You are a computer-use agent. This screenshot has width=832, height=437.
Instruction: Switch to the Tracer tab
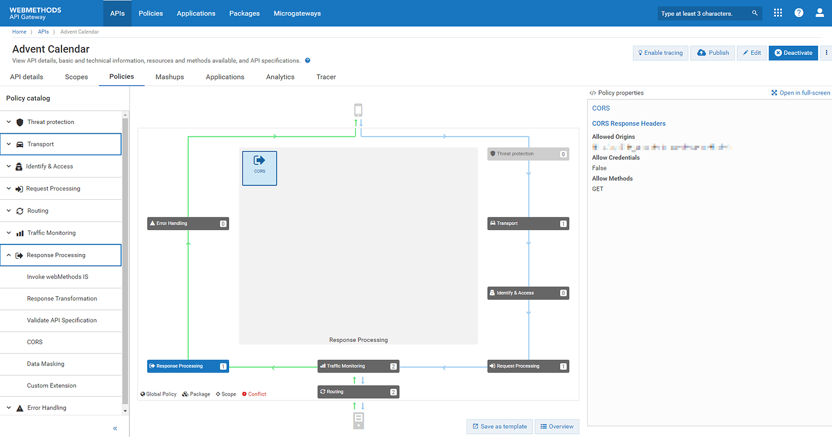coord(326,77)
